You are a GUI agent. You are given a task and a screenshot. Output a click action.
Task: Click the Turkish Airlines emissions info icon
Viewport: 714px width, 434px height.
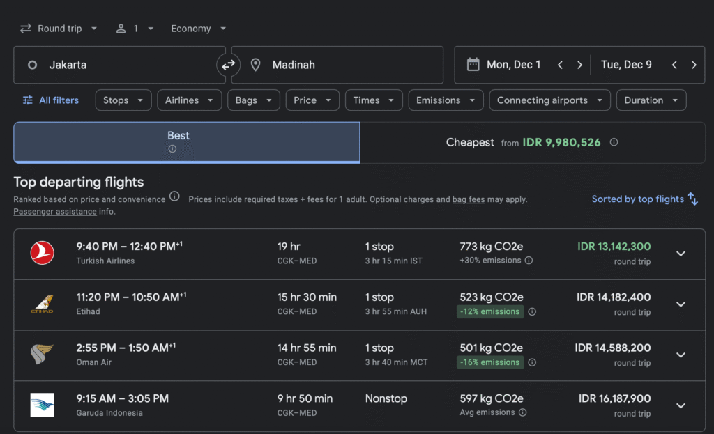529,261
